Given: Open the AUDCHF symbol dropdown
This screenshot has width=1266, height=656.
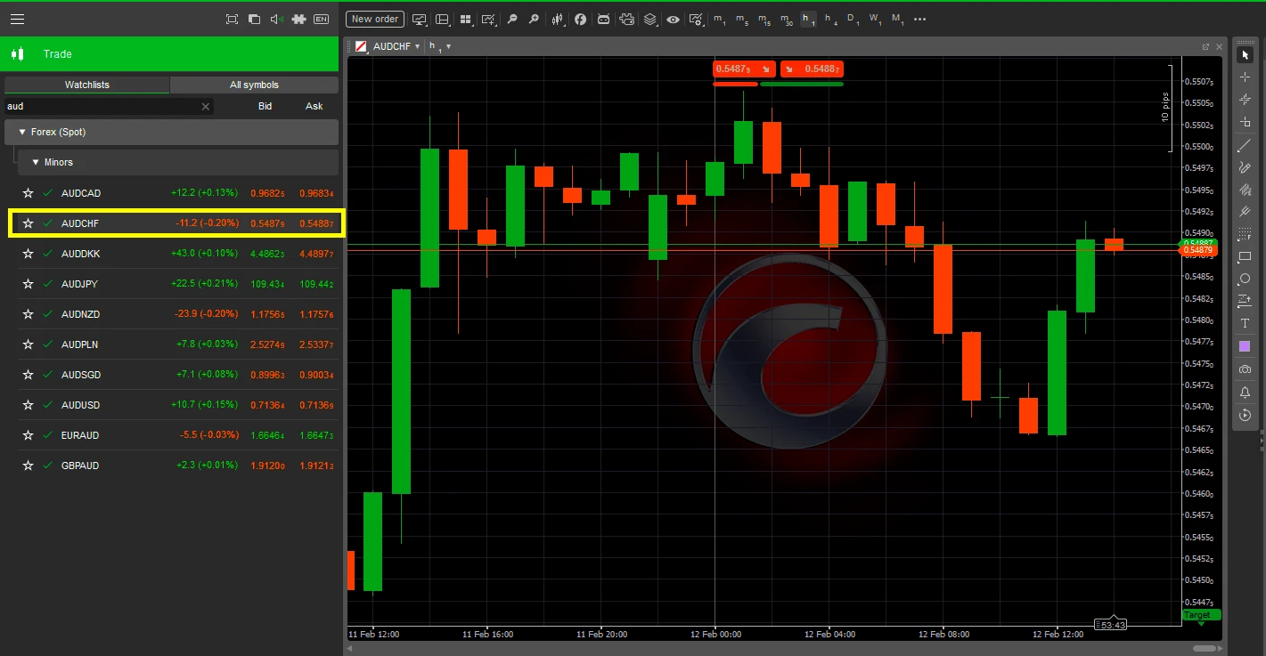Looking at the screenshot, I should 418,46.
